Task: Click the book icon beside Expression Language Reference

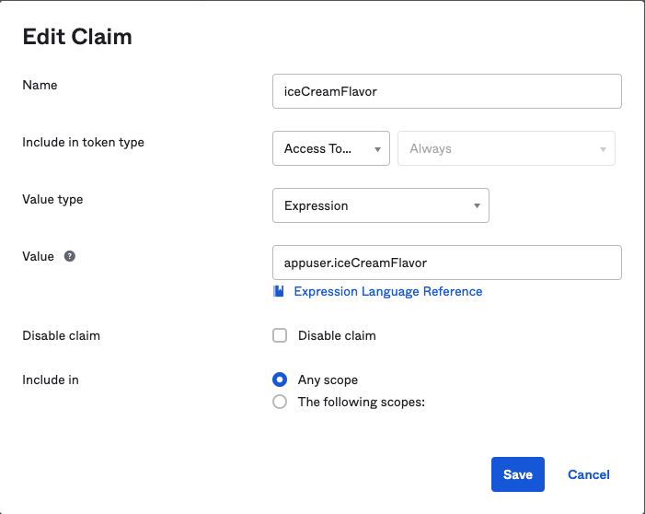Action: [280, 291]
